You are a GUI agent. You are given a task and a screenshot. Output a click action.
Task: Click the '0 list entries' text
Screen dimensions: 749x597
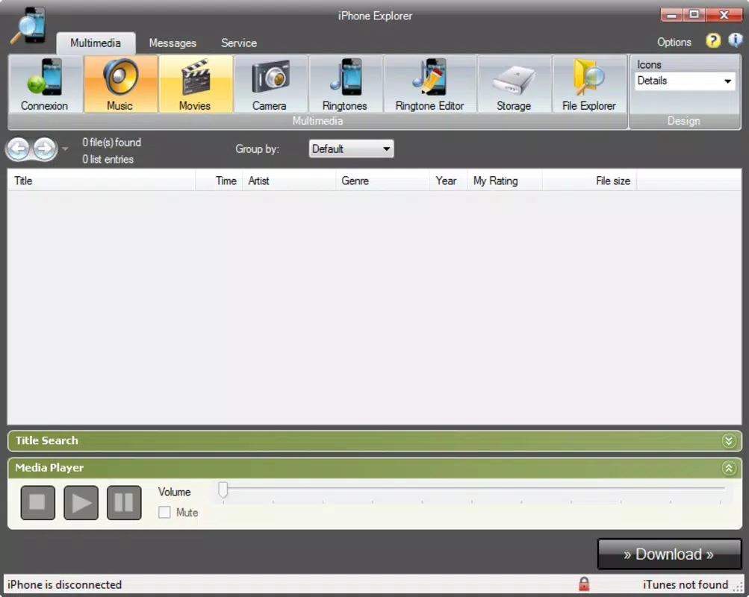click(108, 160)
